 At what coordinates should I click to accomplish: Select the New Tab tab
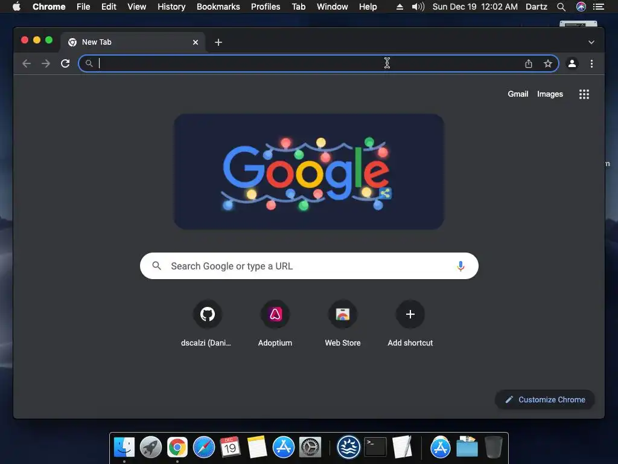point(132,42)
